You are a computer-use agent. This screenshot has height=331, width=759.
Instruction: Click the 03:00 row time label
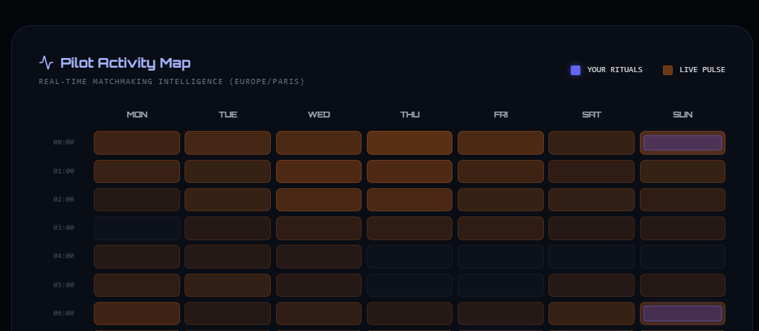pyautogui.click(x=63, y=228)
